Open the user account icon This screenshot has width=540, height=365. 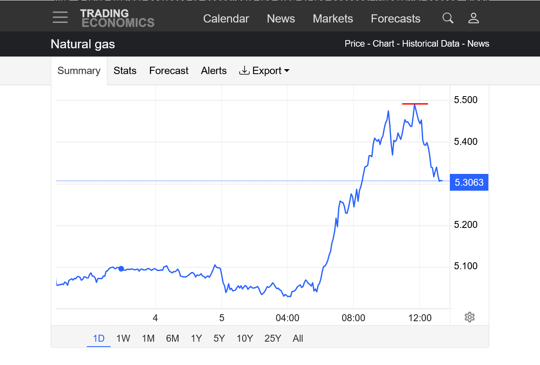474,18
